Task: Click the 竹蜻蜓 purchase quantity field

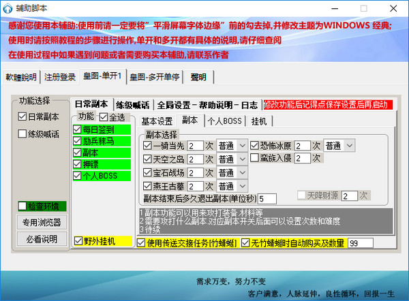Action: click(361, 243)
